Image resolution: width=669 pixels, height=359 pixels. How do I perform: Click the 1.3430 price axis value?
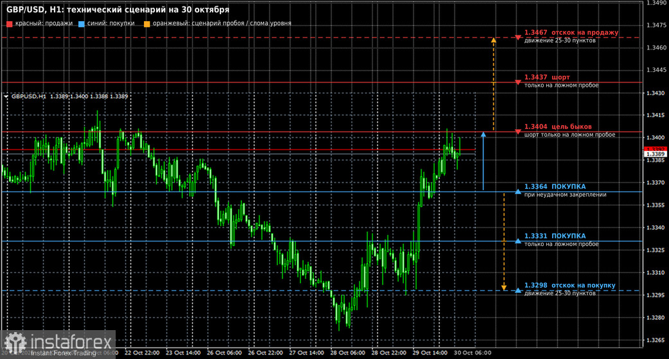(656, 93)
